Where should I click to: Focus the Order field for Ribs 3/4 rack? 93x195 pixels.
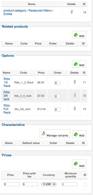coord(57,96)
